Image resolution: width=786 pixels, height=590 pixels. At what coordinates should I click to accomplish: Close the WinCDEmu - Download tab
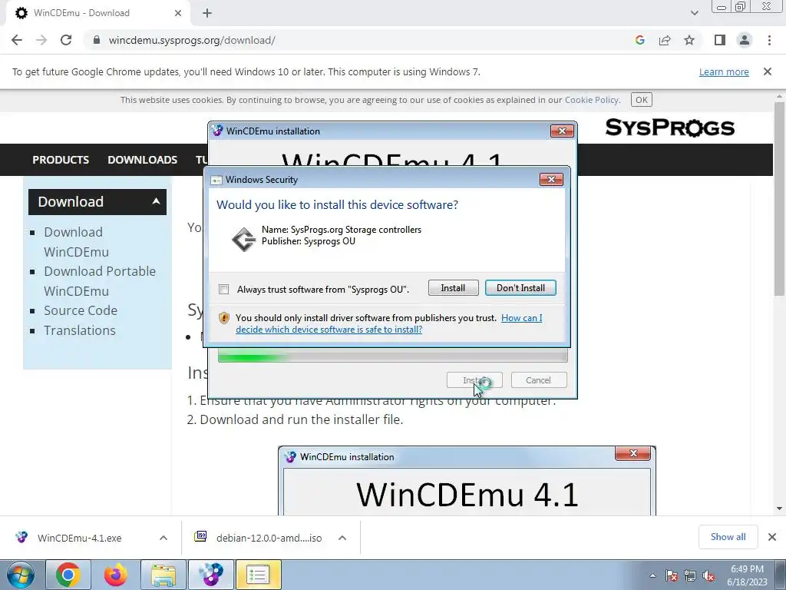178,13
